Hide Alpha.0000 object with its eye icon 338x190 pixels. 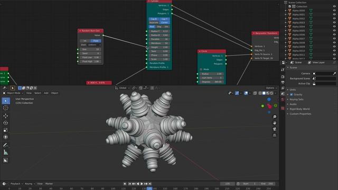pyautogui.click(x=334, y=11)
